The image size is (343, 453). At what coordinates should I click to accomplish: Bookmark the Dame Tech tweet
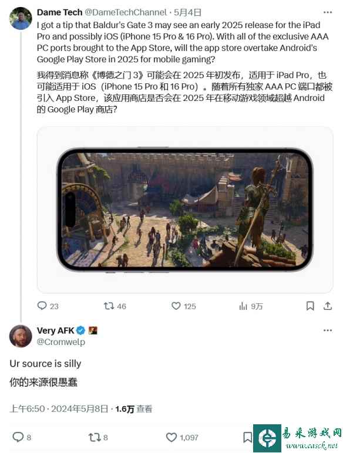pos(310,306)
